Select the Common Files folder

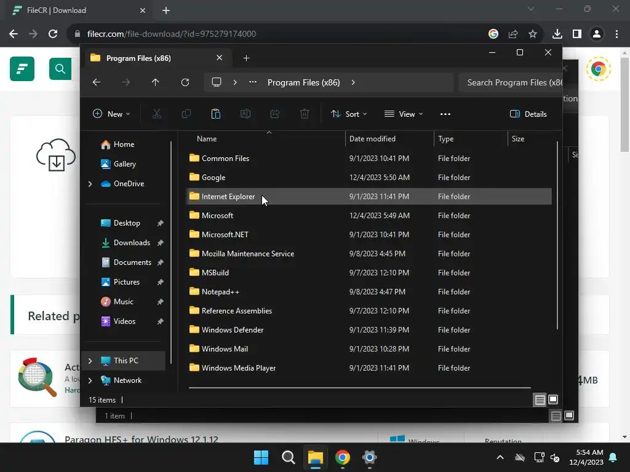coord(369,158)
